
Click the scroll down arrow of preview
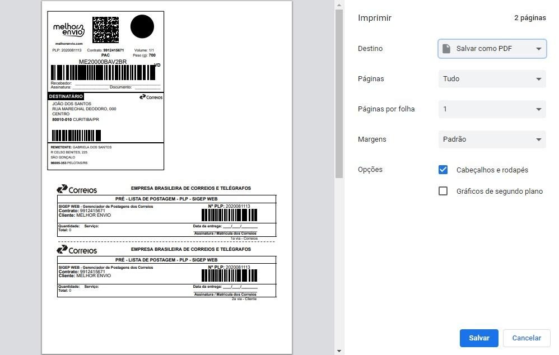(339, 351)
